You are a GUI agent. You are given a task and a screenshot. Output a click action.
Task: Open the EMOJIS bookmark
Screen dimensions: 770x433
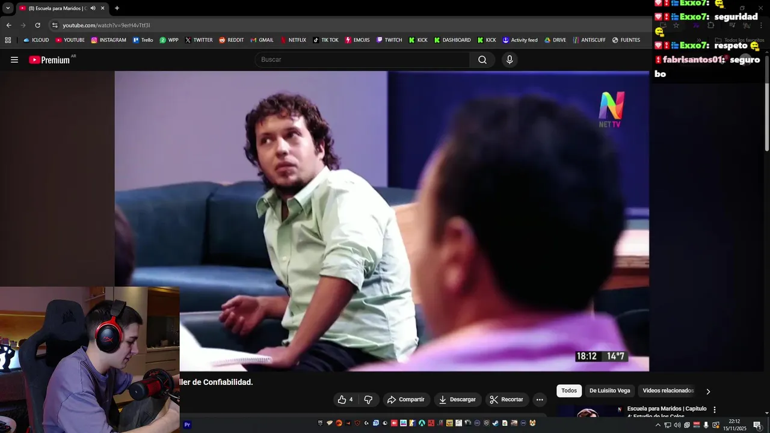coord(357,40)
